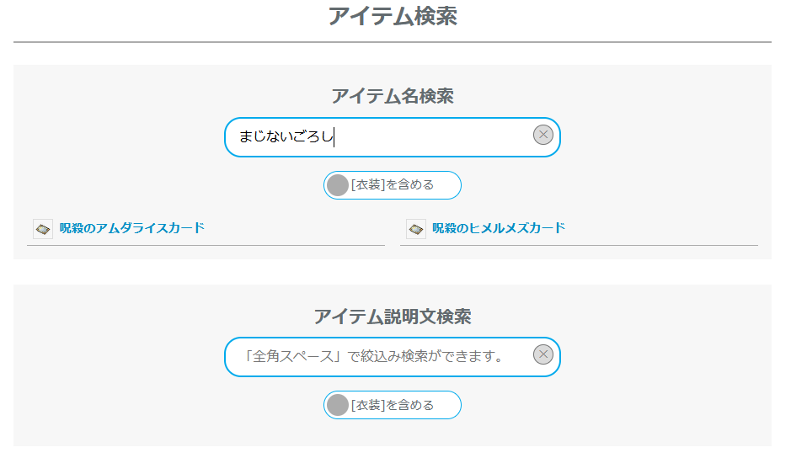
Task: Click the アイテム説明文検索 section heading
Action: (x=393, y=317)
